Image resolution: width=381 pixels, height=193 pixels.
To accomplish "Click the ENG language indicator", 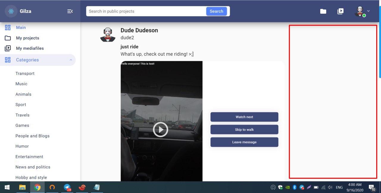I will click(x=339, y=187).
